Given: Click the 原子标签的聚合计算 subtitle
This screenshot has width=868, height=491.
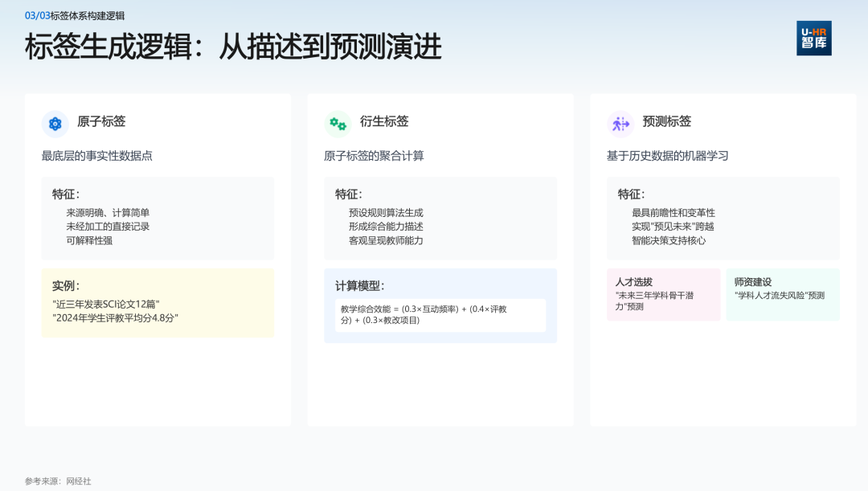Looking at the screenshot, I should pos(374,156).
